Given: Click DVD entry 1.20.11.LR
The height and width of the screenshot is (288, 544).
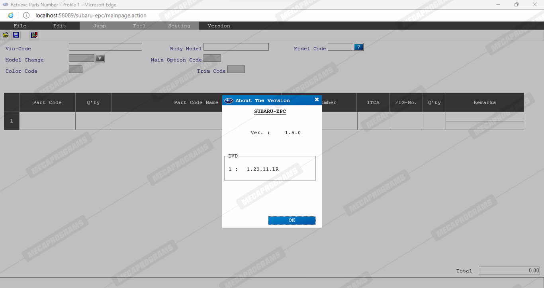Looking at the screenshot, I should 263,169.
